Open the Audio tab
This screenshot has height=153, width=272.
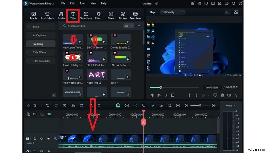click(61, 16)
